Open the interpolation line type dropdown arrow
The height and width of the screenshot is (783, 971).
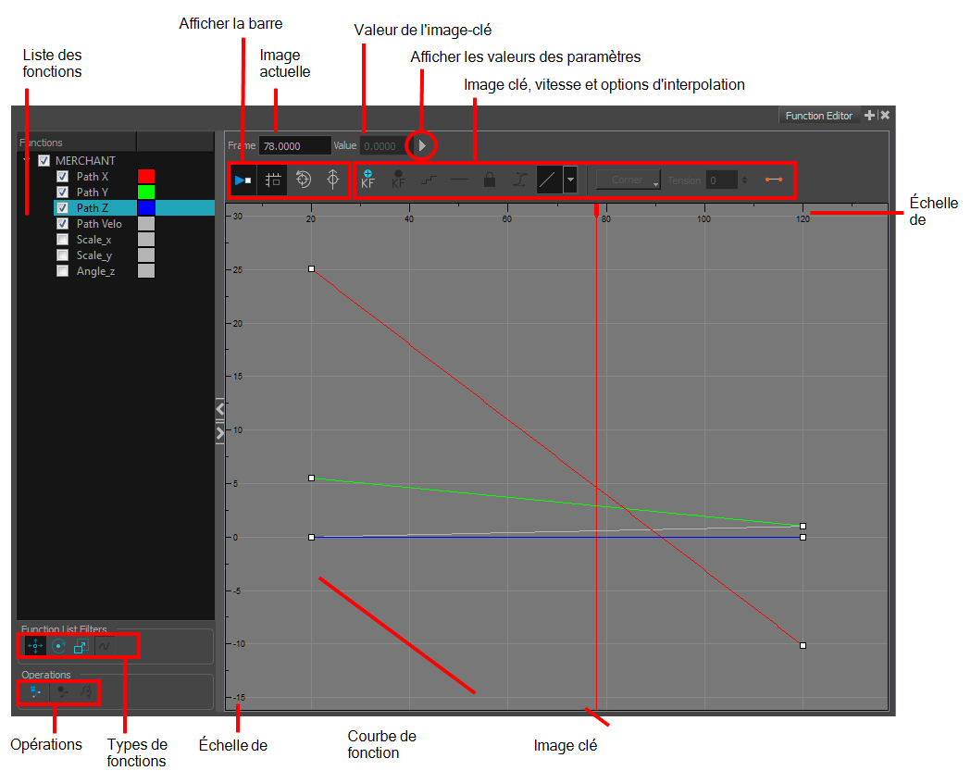point(570,180)
